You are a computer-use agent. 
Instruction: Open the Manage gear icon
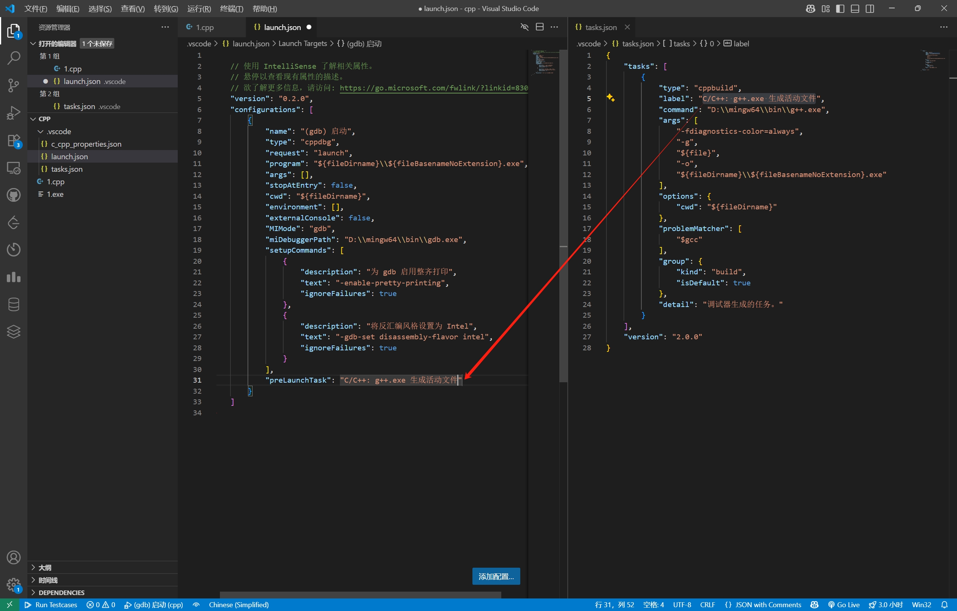(x=14, y=584)
